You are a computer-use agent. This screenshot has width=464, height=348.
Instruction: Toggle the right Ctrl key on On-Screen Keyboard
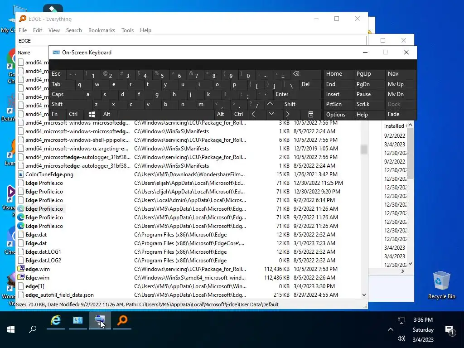[x=239, y=114]
